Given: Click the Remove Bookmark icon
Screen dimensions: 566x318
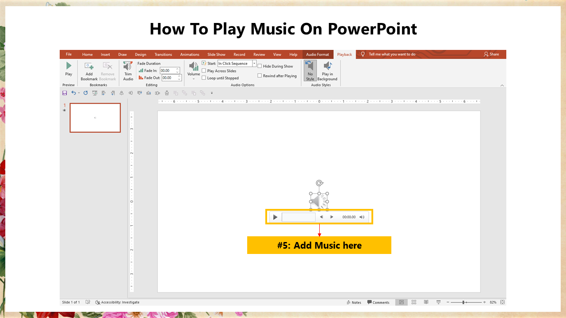Looking at the screenshot, I should click(x=107, y=66).
